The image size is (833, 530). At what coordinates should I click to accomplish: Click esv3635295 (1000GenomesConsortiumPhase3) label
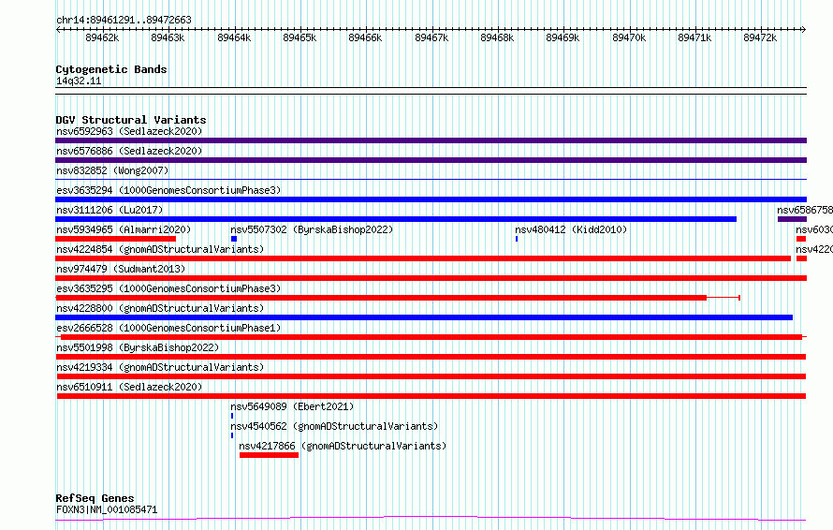[x=168, y=288]
